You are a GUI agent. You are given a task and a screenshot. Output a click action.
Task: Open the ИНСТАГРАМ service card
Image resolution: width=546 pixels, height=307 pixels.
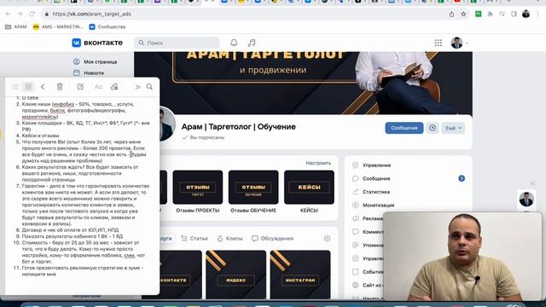[300, 275]
